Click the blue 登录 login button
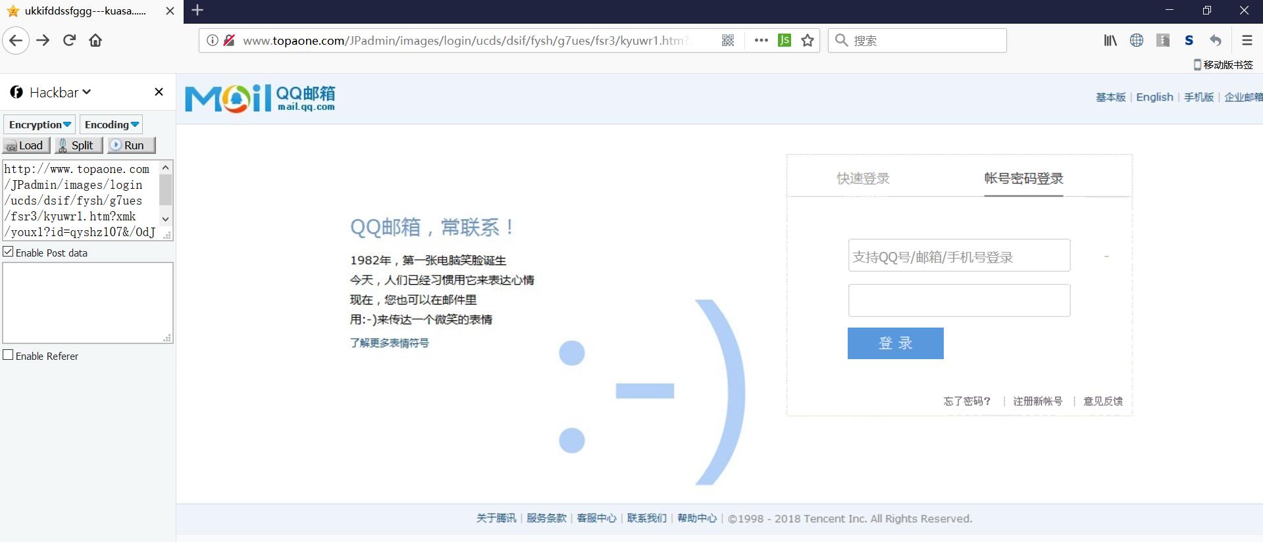 point(895,343)
